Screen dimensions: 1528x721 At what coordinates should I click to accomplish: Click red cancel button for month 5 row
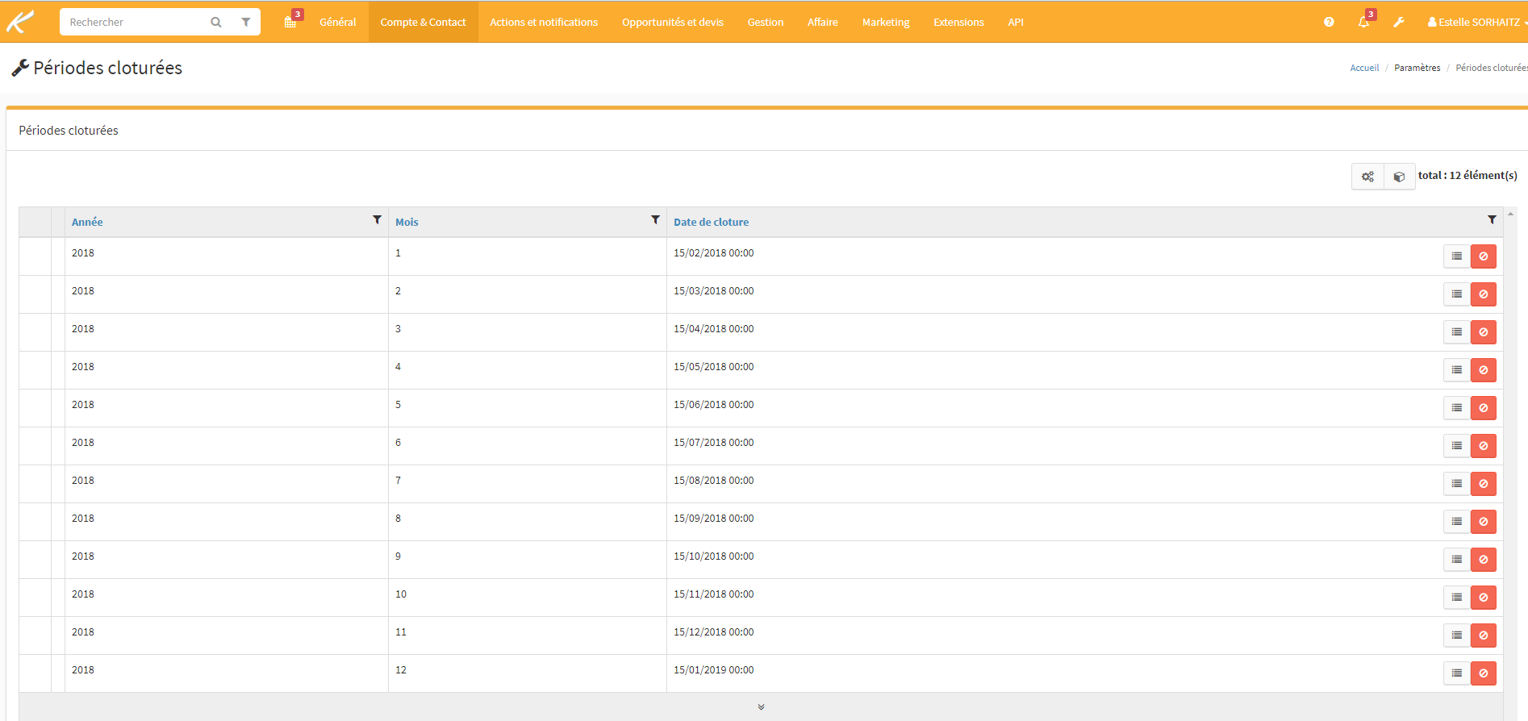click(x=1484, y=408)
